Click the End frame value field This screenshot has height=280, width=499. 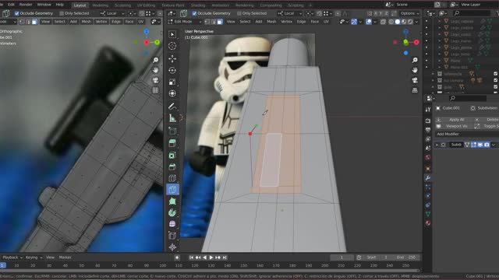coord(406,257)
